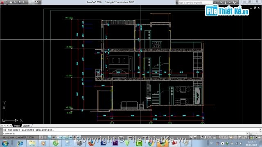
Task: Launch Internet Explorer from the taskbar
Action: 20,143
